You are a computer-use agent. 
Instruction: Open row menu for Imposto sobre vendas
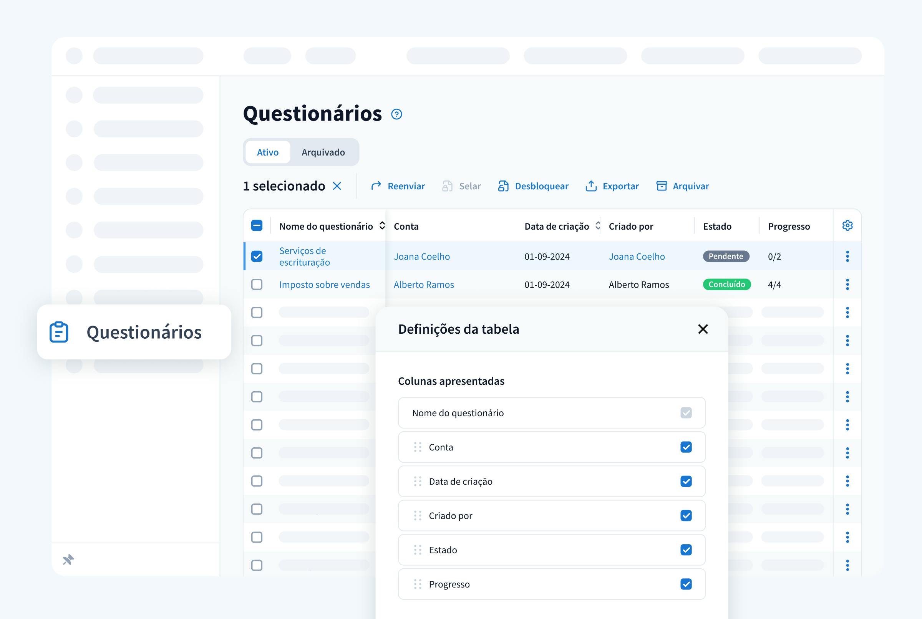(847, 284)
